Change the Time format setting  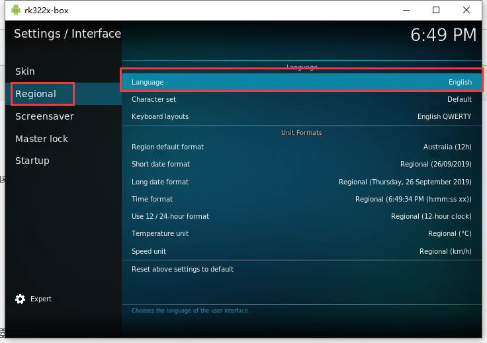click(x=302, y=199)
